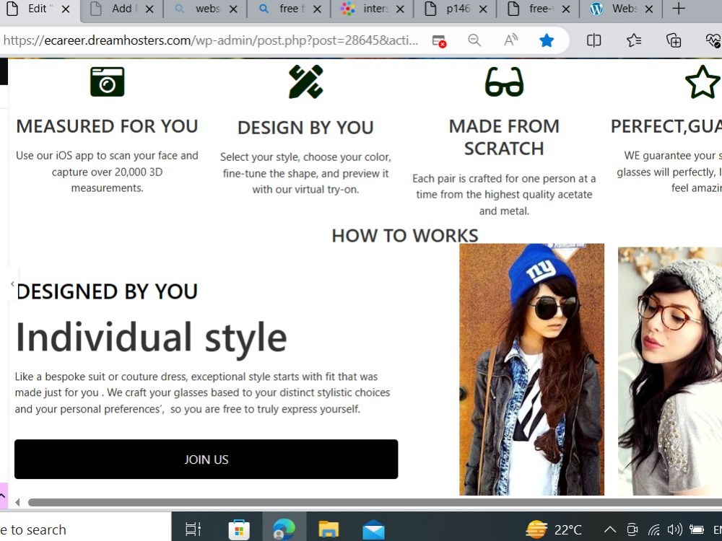
Task: Close the 'inter' tab
Action: click(x=400, y=9)
